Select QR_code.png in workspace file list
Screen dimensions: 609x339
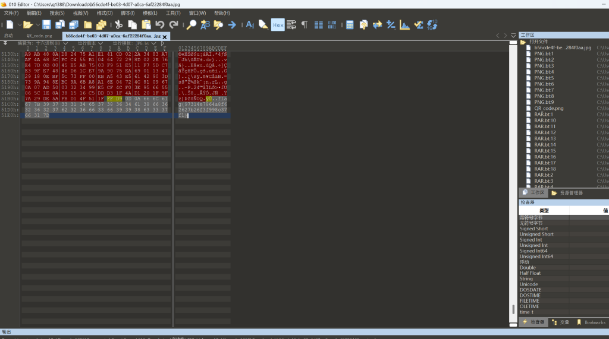(x=548, y=108)
